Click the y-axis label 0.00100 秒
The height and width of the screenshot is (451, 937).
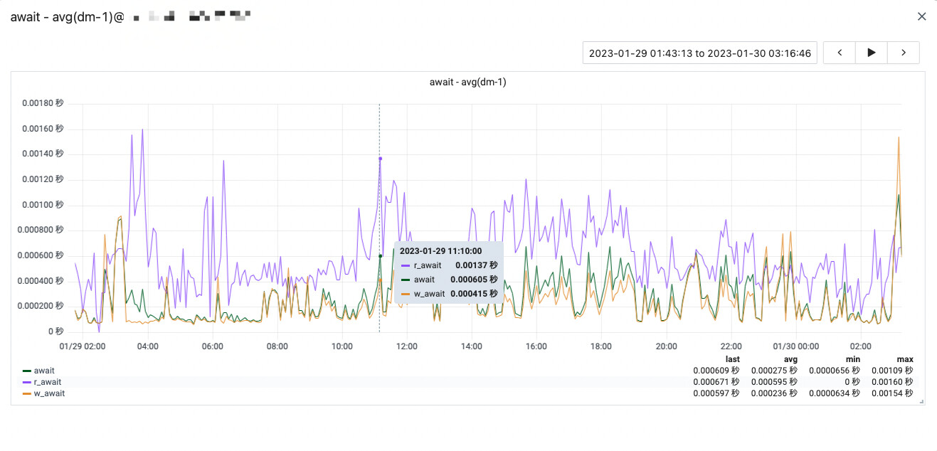[43, 205]
